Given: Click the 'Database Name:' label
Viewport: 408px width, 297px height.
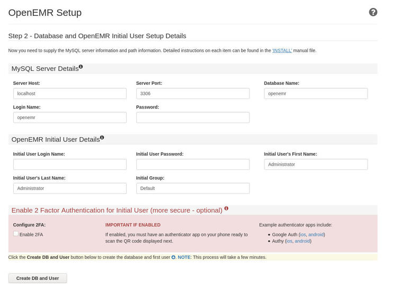Looking at the screenshot, I should [281, 83].
